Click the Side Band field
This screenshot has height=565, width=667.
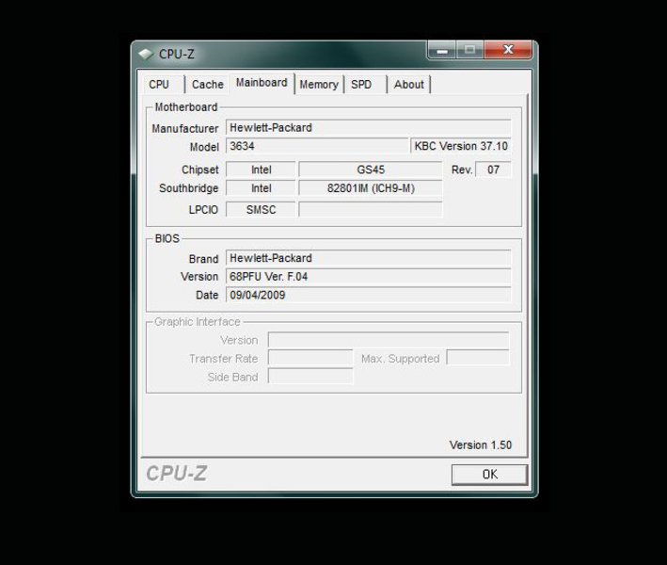tap(310, 377)
